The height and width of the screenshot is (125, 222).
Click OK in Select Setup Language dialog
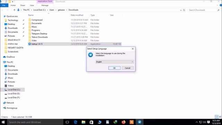[x=114, y=68]
